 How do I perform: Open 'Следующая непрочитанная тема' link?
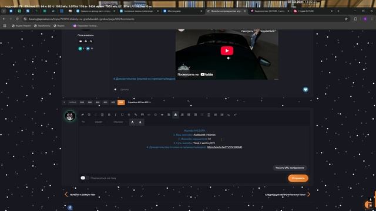(x=287, y=195)
